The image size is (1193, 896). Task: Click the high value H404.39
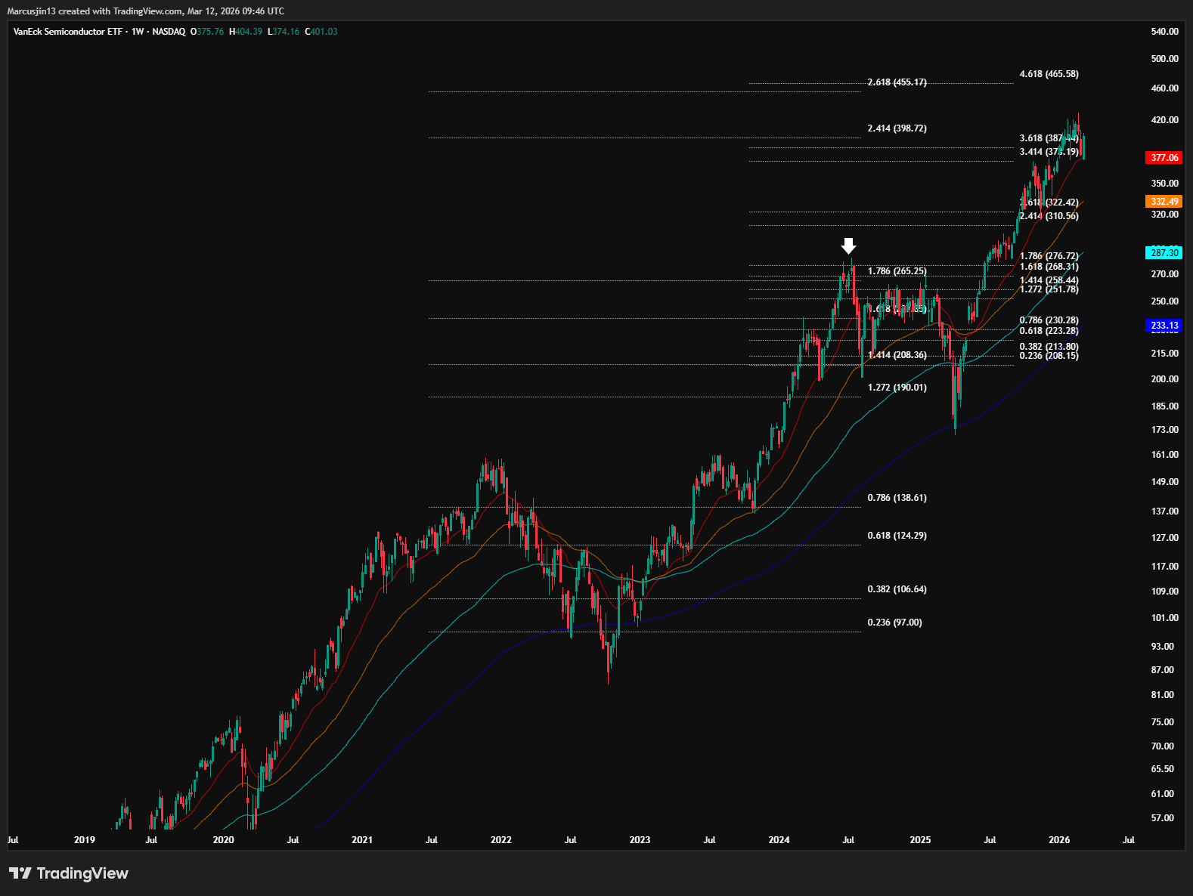pos(246,32)
